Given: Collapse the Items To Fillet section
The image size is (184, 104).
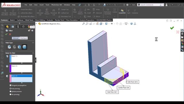Looking at the screenshot, I should coord(33,53).
